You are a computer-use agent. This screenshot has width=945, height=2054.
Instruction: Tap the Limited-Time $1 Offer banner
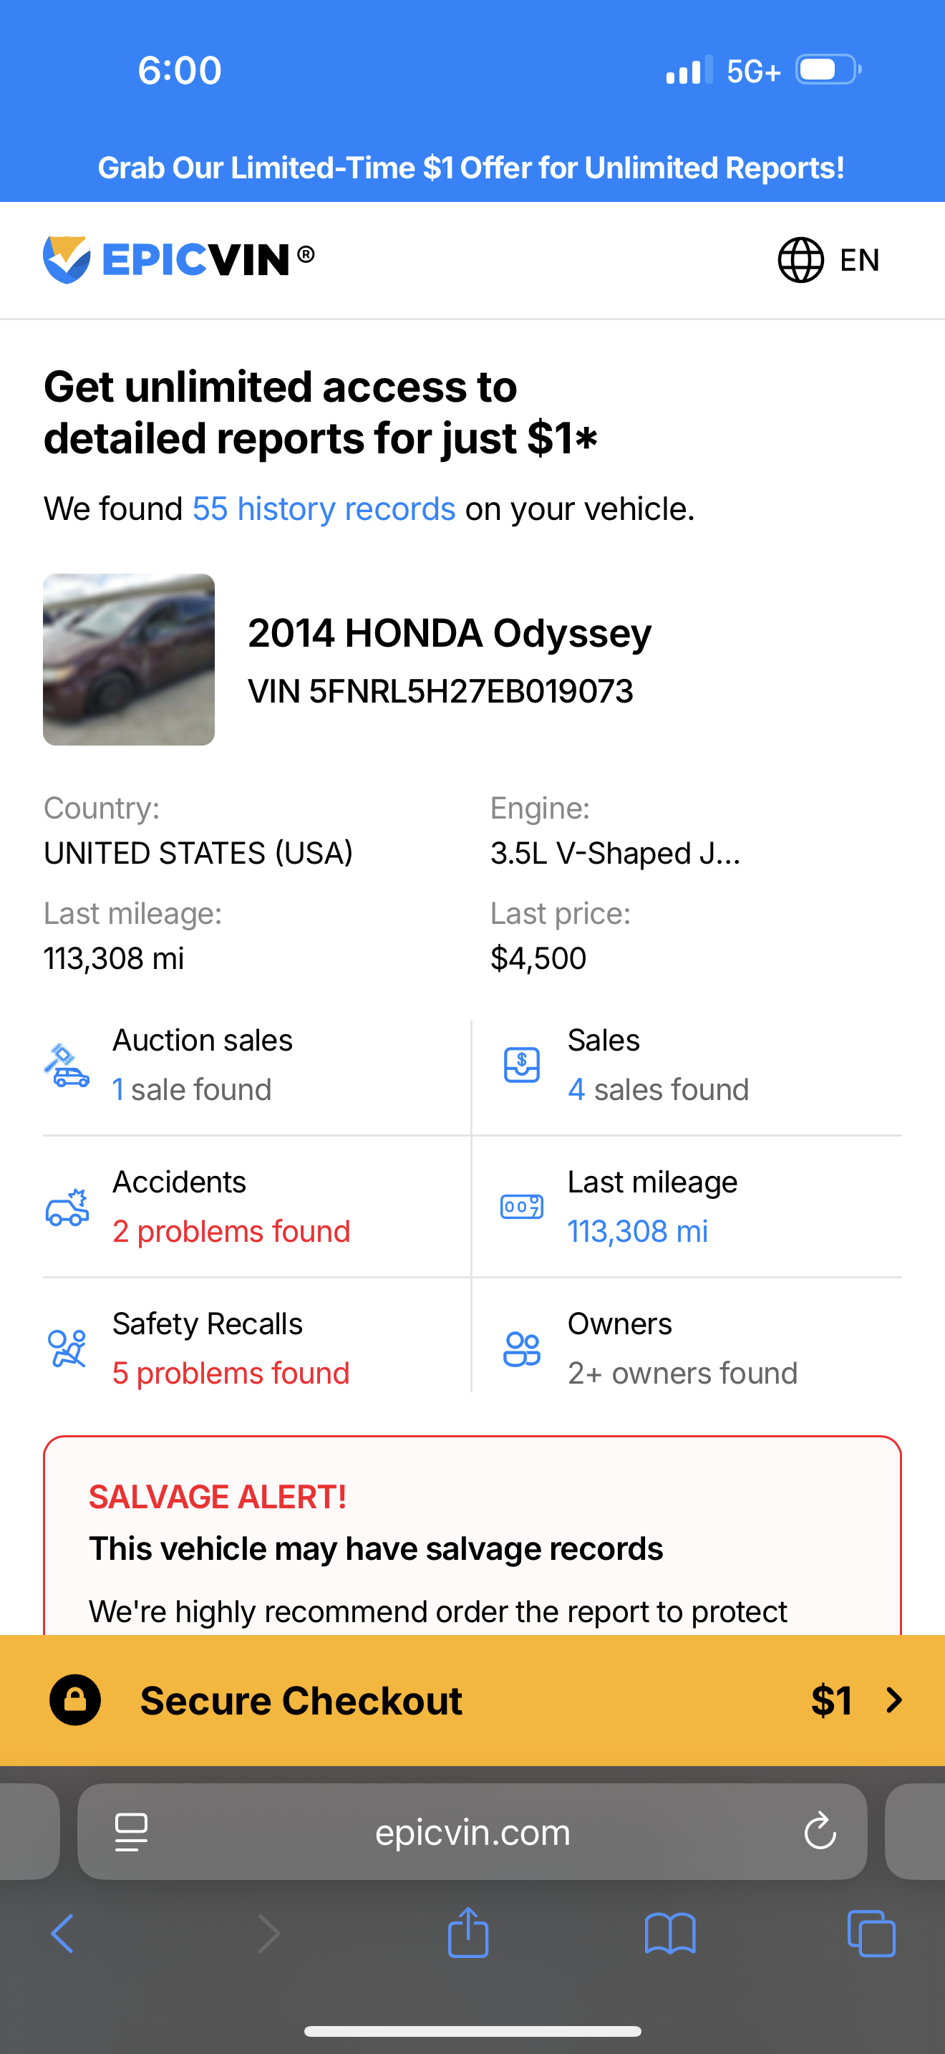click(x=472, y=168)
